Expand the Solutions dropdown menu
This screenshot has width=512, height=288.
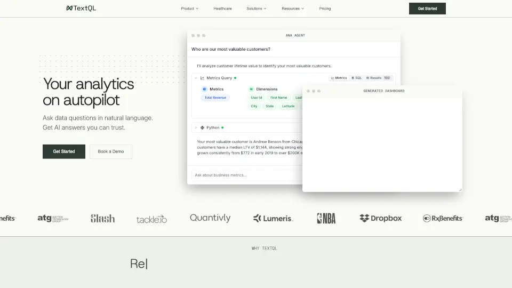[x=257, y=9]
